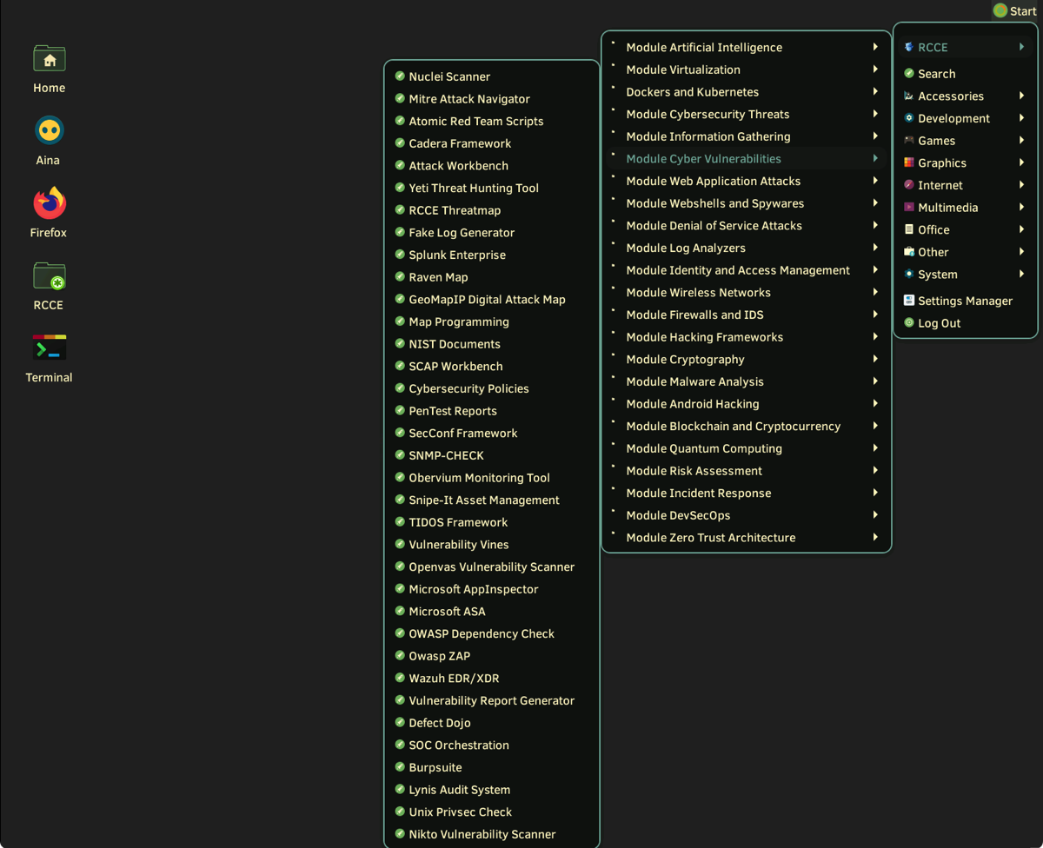Screen dimensions: 1043x848
Task: Open Burpsuite from the vulnerabilities menu
Action: tap(435, 767)
